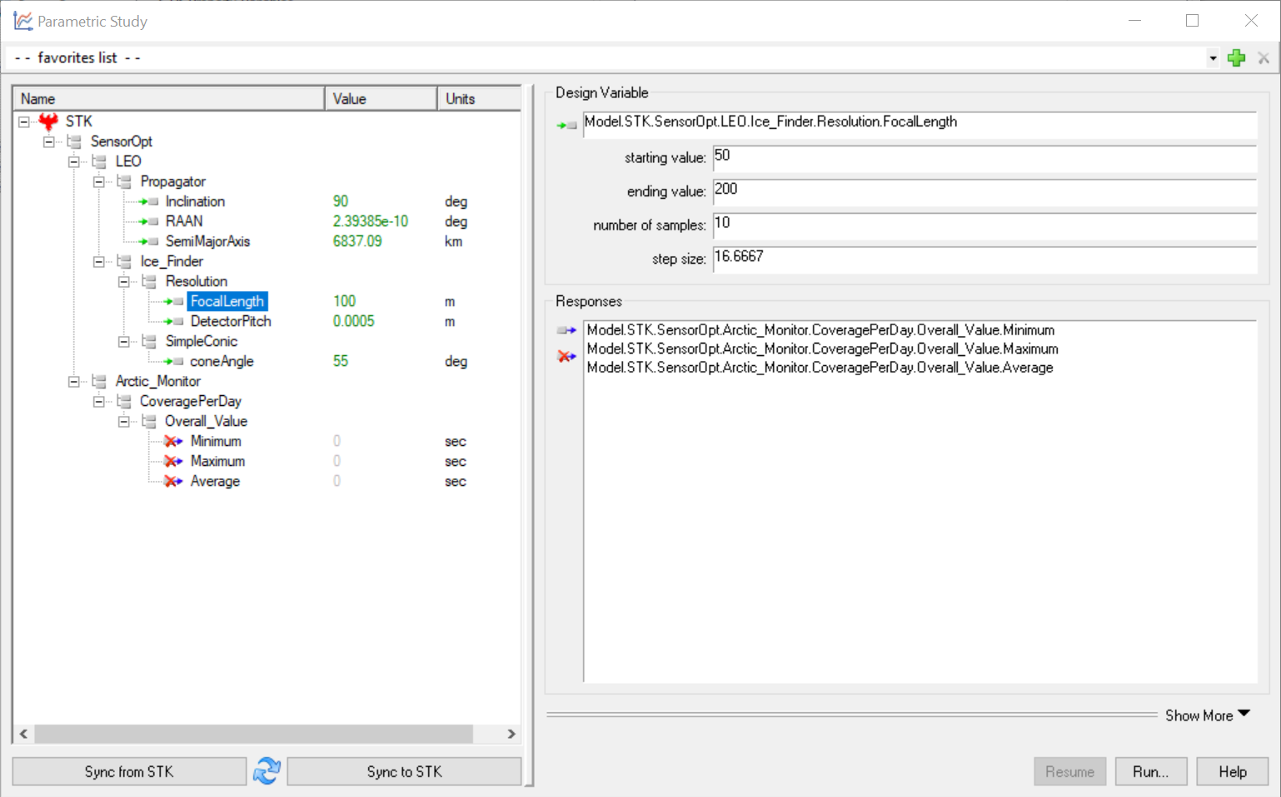Viewport: 1281px width, 797px height.
Task: Click the SensorOpt folder icon
Action: 75,141
